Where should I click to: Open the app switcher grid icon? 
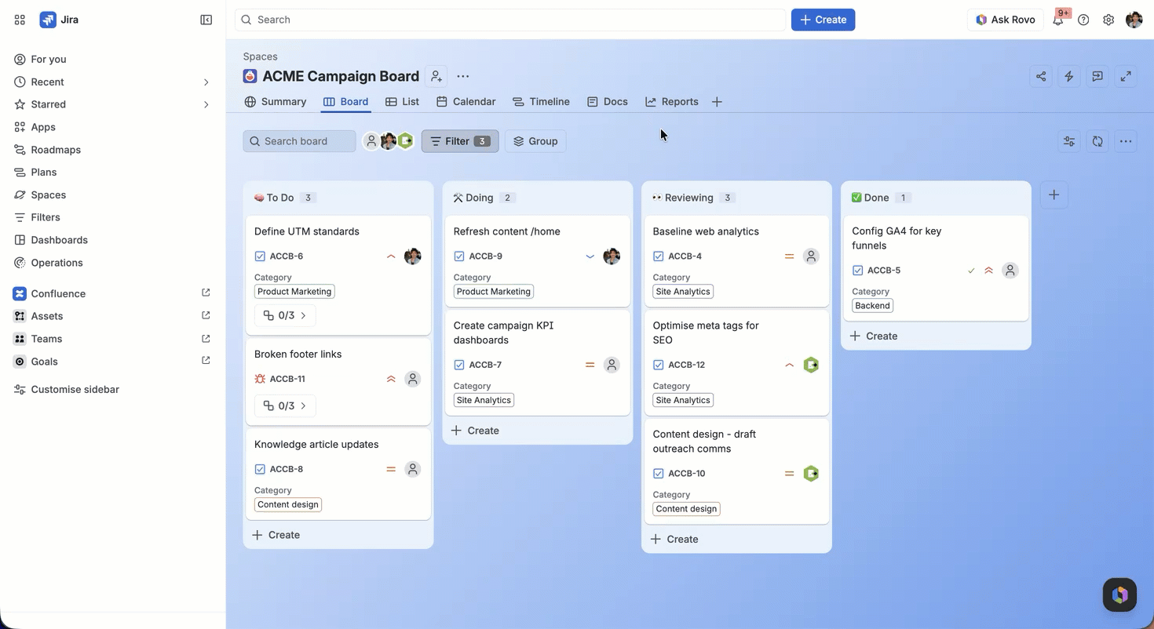(x=20, y=20)
